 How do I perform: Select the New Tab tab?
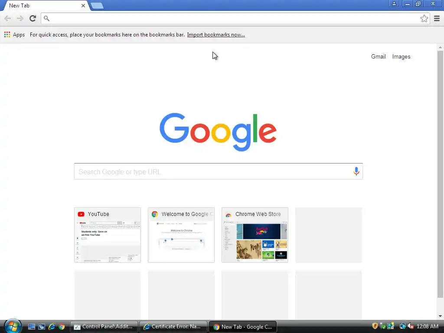pyautogui.click(x=45, y=6)
